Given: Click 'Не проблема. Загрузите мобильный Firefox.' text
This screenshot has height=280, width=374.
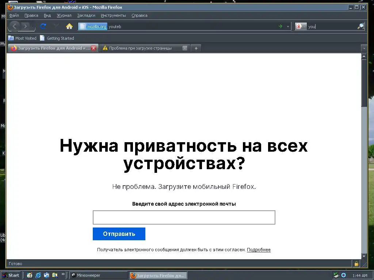Looking at the screenshot, I should [x=184, y=186].
